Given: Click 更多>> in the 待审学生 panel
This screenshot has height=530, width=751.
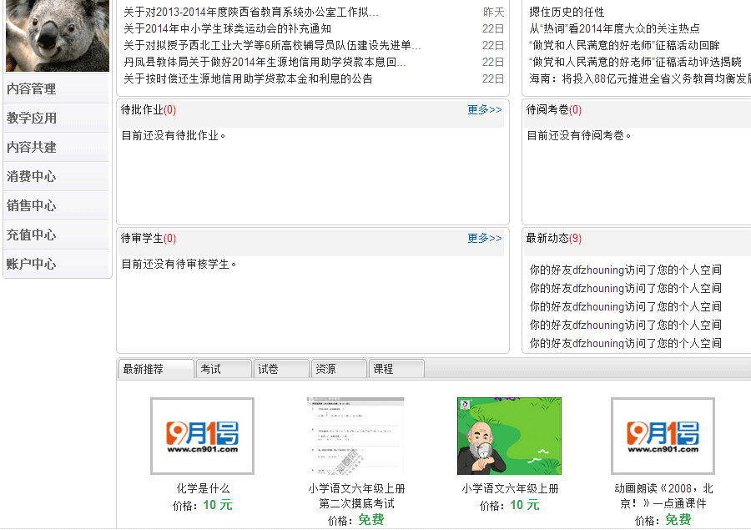Looking at the screenshot, I should coord(484,239).
